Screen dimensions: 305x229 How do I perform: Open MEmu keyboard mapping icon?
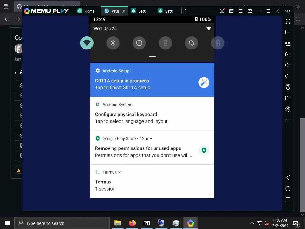[x=288, y=32]
